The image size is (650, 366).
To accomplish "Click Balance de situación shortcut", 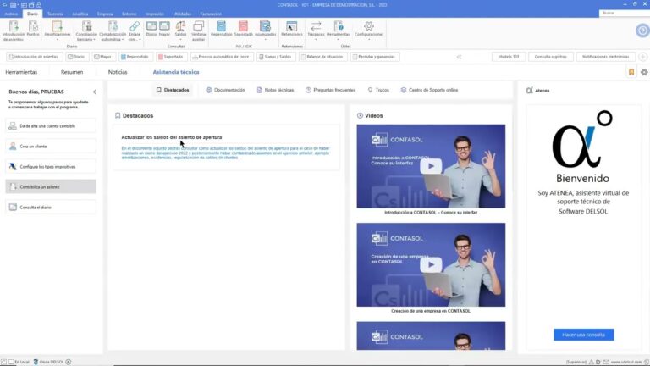I will point(322,57).
